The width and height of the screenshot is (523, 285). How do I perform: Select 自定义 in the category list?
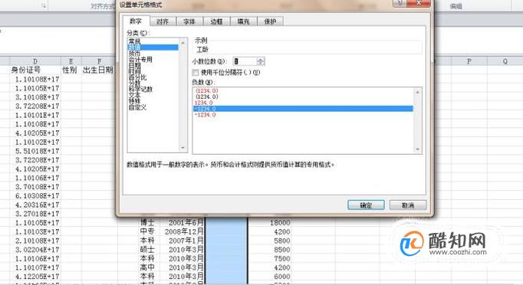coord(138,107)
